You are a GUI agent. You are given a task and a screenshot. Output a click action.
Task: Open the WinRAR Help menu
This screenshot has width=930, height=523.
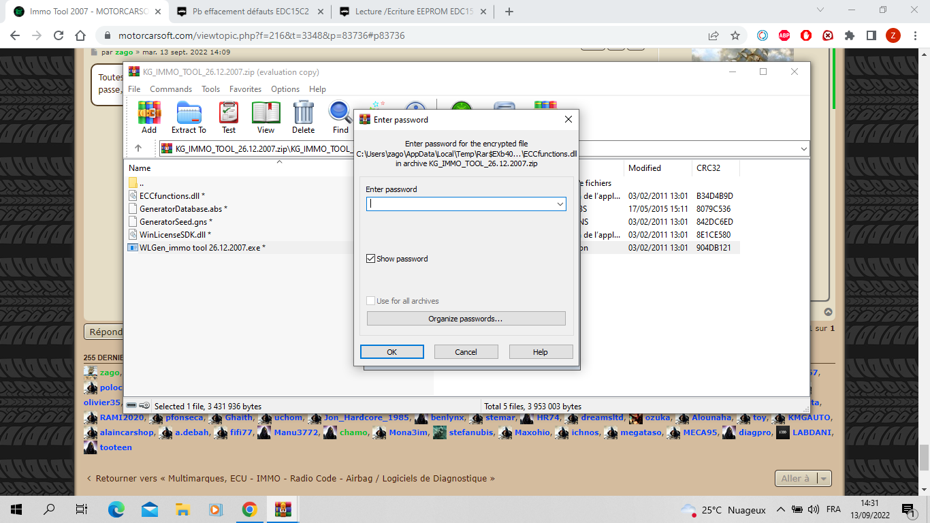pos(317,89)
